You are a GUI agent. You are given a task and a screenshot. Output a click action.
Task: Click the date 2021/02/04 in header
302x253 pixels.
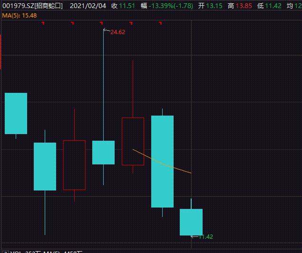[x=88, y=6]
